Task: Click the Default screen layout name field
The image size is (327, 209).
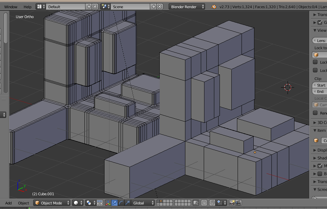Action: click(x=65, y=7)
